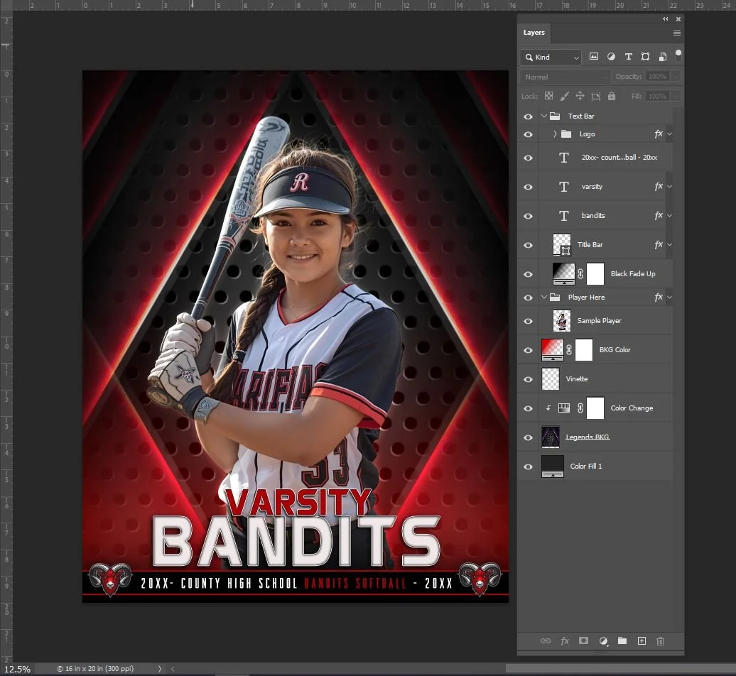Select the Color Change layer mask thumbnail
The width and height of the screenshot is (736, 676).
tap(595, 408)
